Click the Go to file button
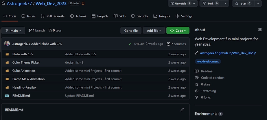 [x=131, y=30]
